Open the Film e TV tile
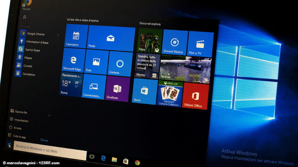 pyautogui.click(x=200, y=45)
